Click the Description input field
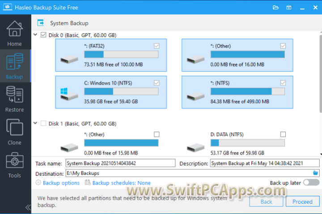322x214 pixels. (x=265, y=163)
